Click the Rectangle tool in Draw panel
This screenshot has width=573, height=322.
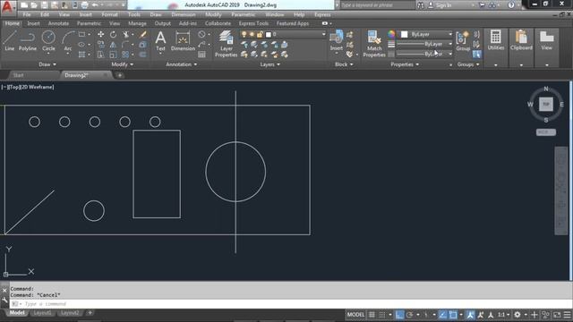point(81,34)
